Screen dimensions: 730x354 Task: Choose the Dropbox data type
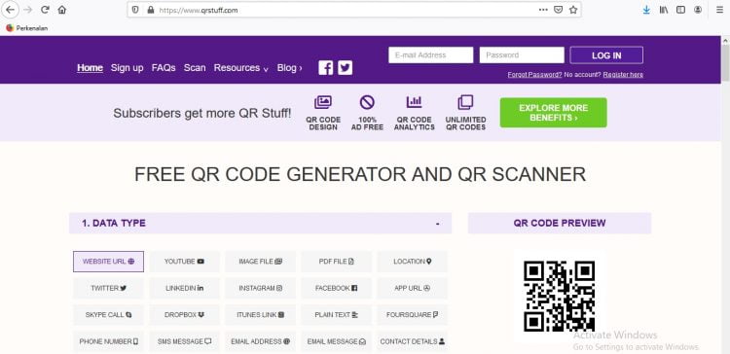pos(184,315)
